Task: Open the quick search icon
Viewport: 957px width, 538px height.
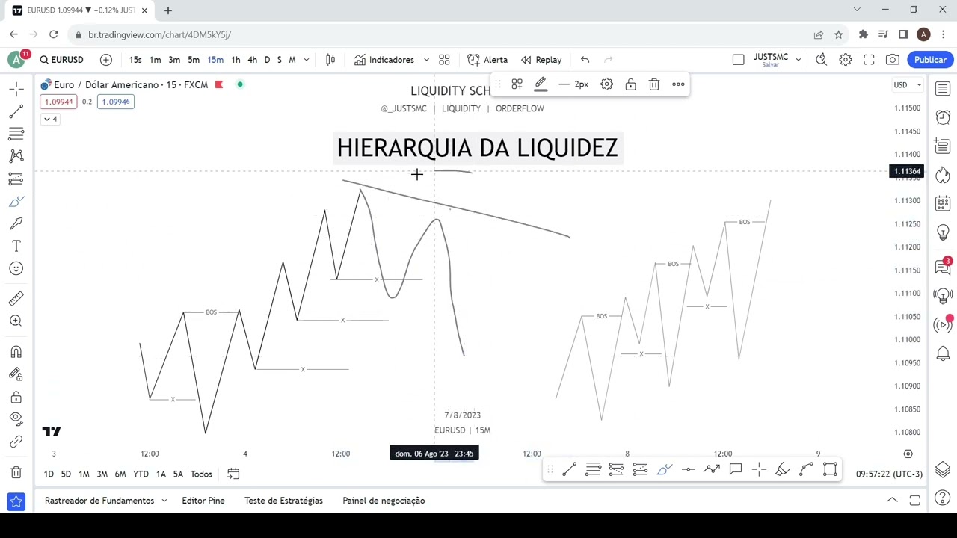Action: [822, 60]
